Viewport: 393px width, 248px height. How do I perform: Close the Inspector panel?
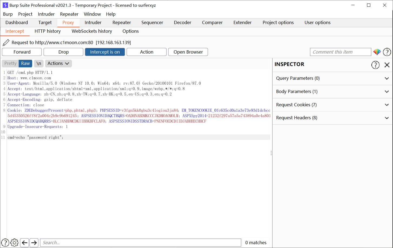(x=387, y=65)
